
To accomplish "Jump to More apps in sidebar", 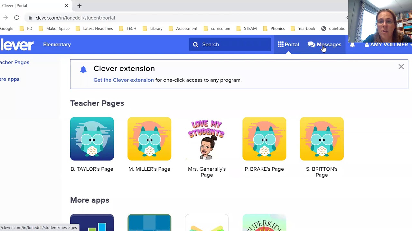I will [10, 79].
